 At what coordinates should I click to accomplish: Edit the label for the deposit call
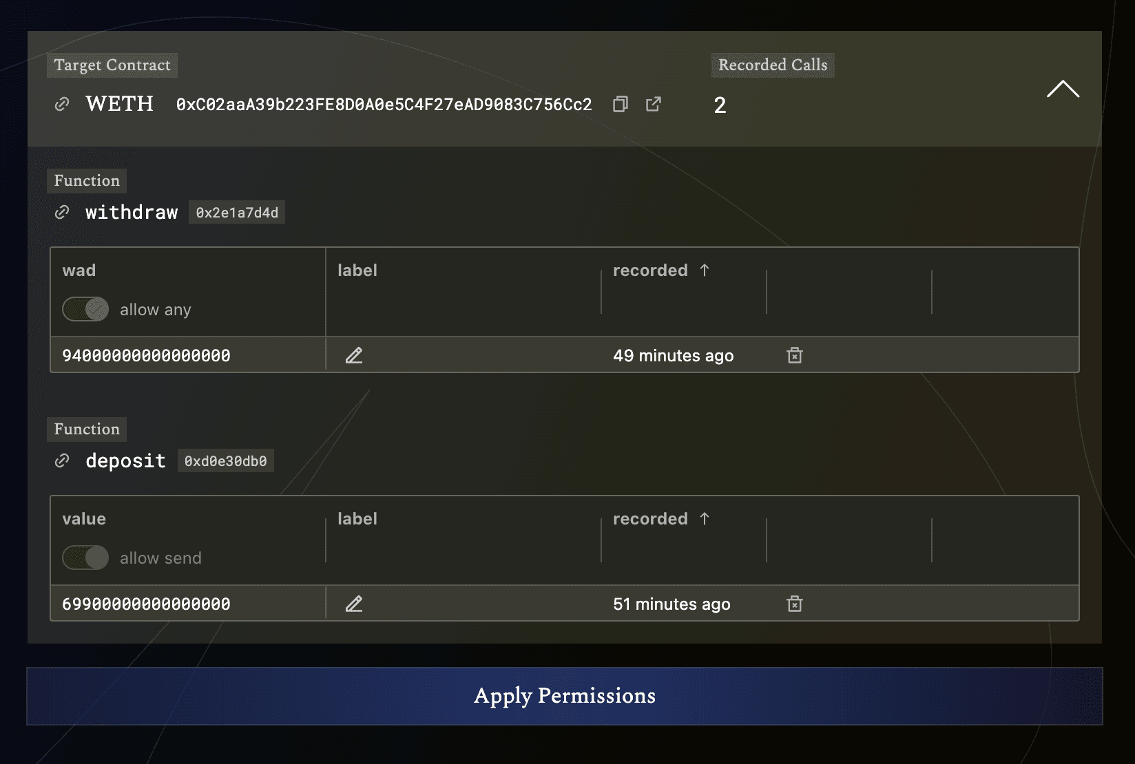point(354,604)
